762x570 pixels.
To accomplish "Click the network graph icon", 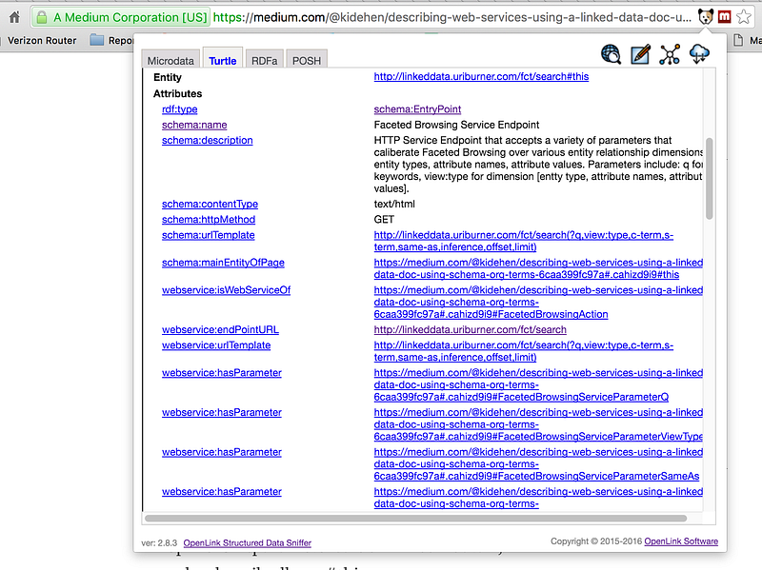I will click(x=670, y=54).
